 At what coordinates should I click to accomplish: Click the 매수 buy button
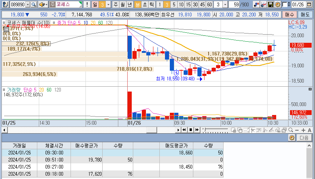(289, 15)
